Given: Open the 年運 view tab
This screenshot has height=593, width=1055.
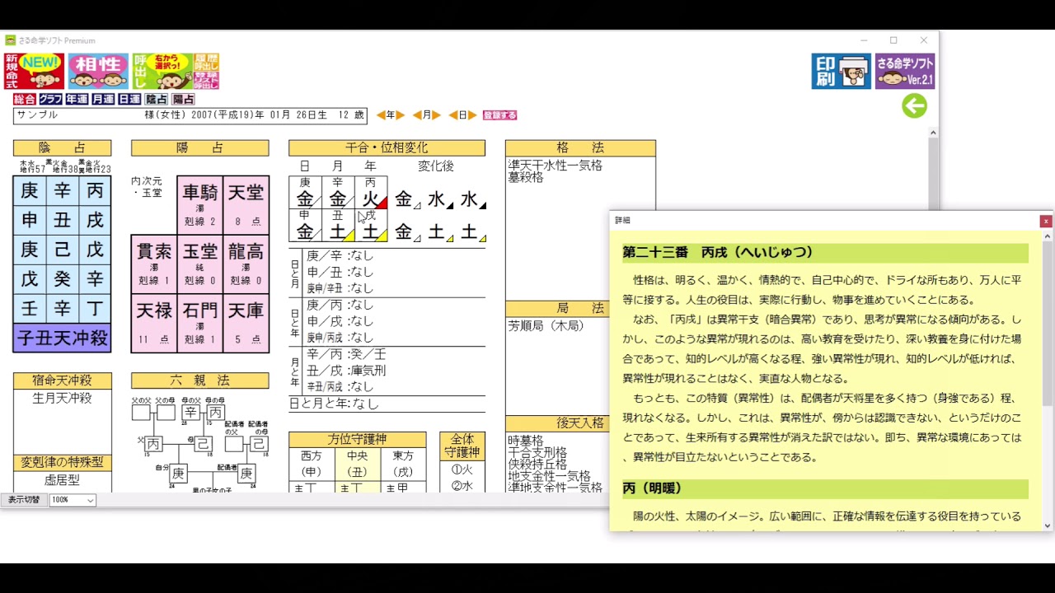Looking at the screenshot, I should 76,99.
